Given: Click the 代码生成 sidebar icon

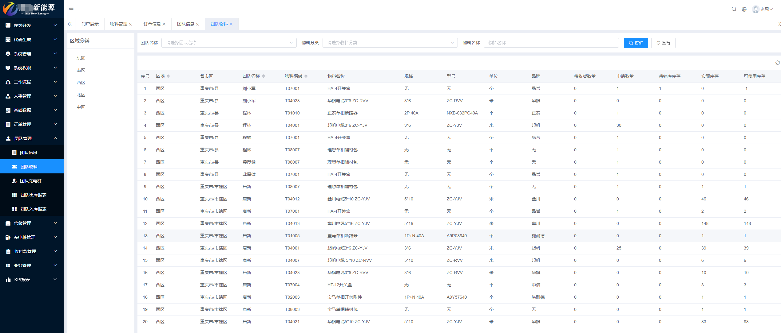Looking at the screenshot, I should [8, 40].
